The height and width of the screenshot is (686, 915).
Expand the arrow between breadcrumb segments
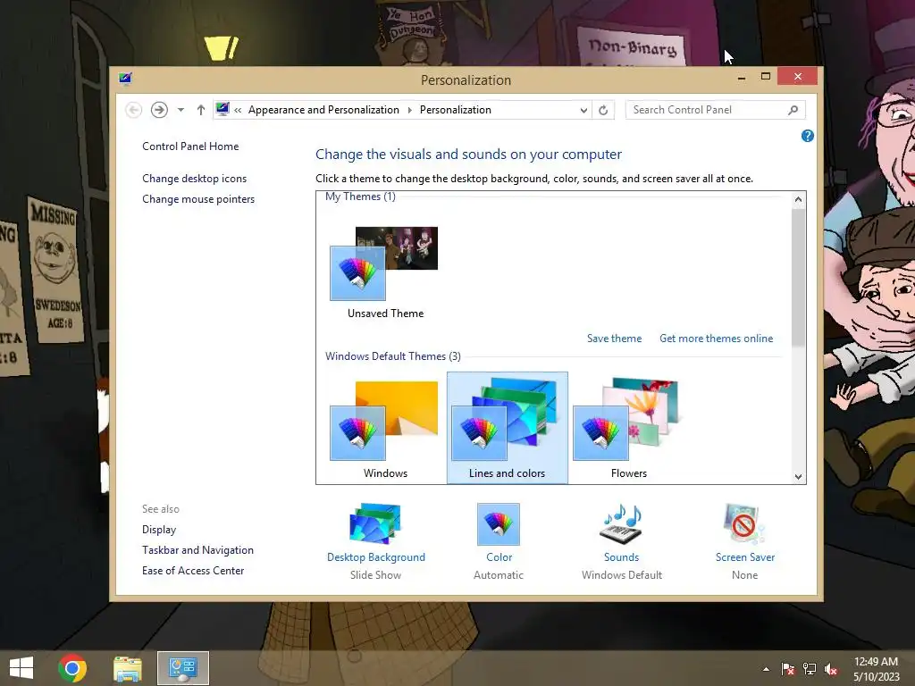[x=409, y=110]
